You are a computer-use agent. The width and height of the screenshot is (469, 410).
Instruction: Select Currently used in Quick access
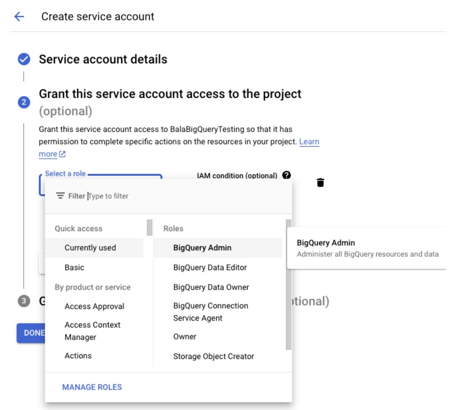(x=94, y=248)
